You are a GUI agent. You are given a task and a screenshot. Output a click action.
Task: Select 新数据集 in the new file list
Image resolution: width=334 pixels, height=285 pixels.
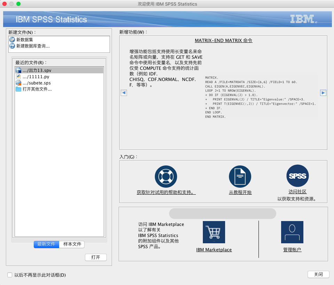coord(59,40)
